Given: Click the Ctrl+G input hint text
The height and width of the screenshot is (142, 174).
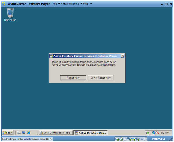Looking at the screenshot, I should (x=27, y=139).
